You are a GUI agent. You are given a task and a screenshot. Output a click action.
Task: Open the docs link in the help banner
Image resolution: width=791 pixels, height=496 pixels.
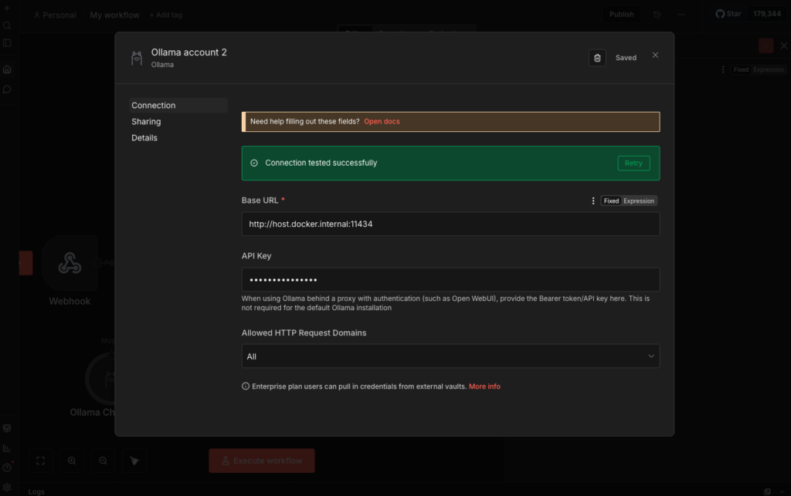382,122
